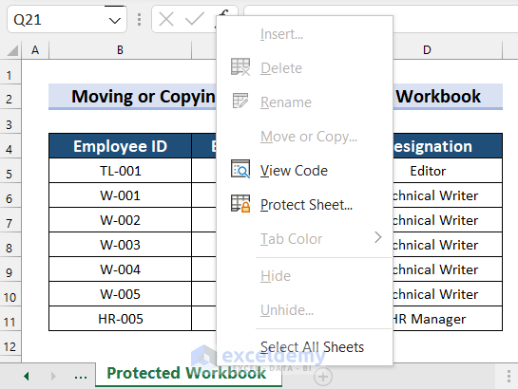This screenshot has width=518, height=389.
Task: Select Move or Copy... menu entry
Action: (304, 137)
